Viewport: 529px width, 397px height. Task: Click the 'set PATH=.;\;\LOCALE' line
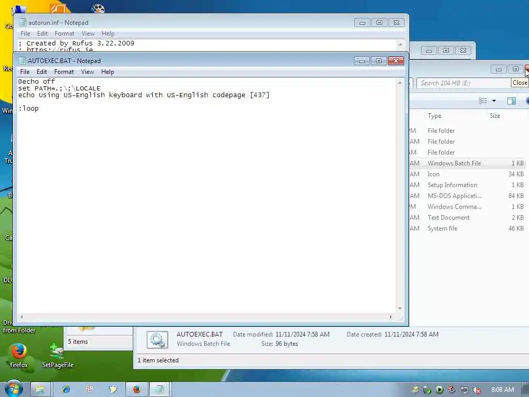[59, 88]
